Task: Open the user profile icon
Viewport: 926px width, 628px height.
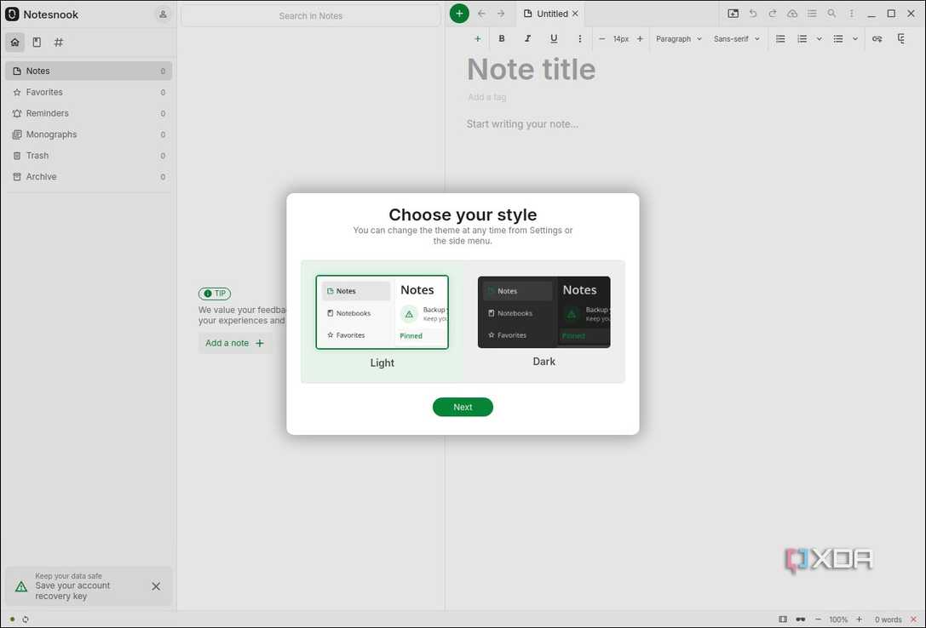Action: (163, 14)
